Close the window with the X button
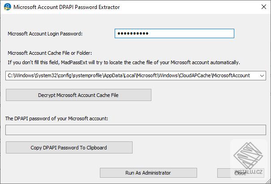 coord(263,7)
